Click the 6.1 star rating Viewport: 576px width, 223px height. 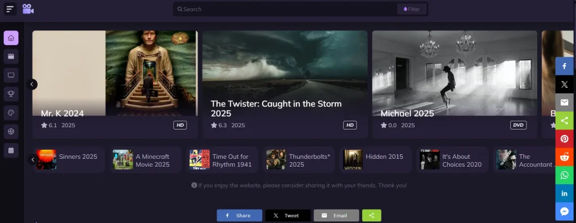[x=49, y=125]
